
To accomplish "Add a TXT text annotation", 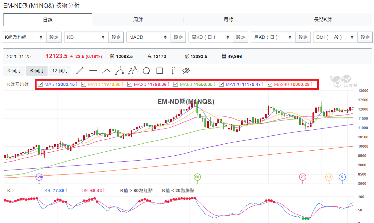I will tap(173, 70).
